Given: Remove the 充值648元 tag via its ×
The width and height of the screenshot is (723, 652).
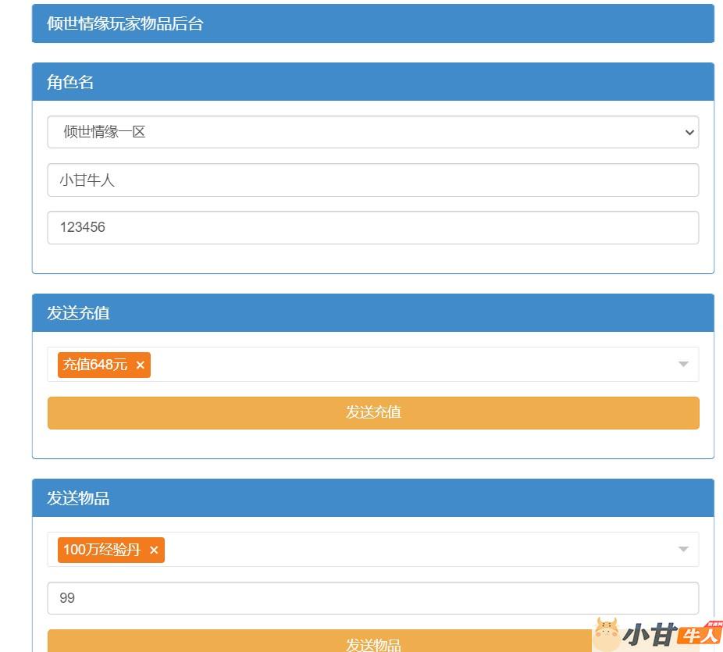Looking at the screenshot, I should pos(140,365).
